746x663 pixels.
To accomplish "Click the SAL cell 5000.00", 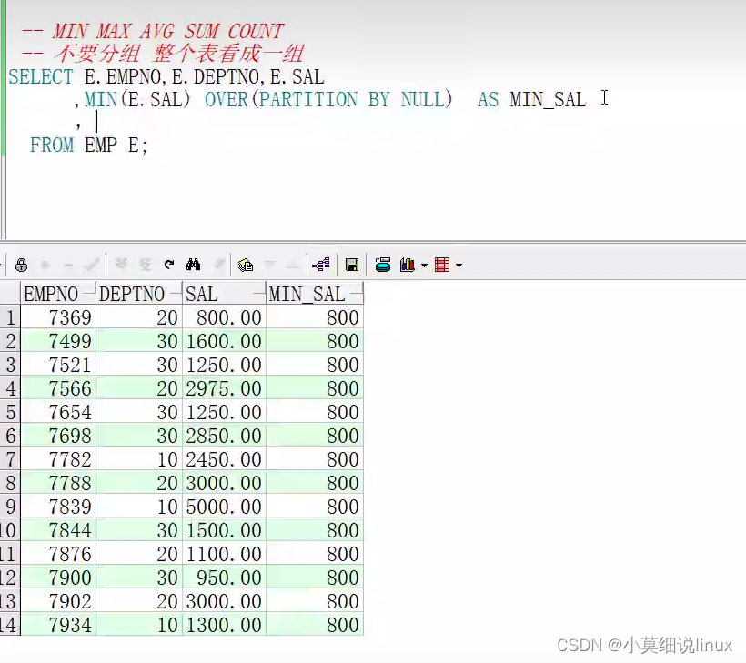I will click(x=224, y=507).
